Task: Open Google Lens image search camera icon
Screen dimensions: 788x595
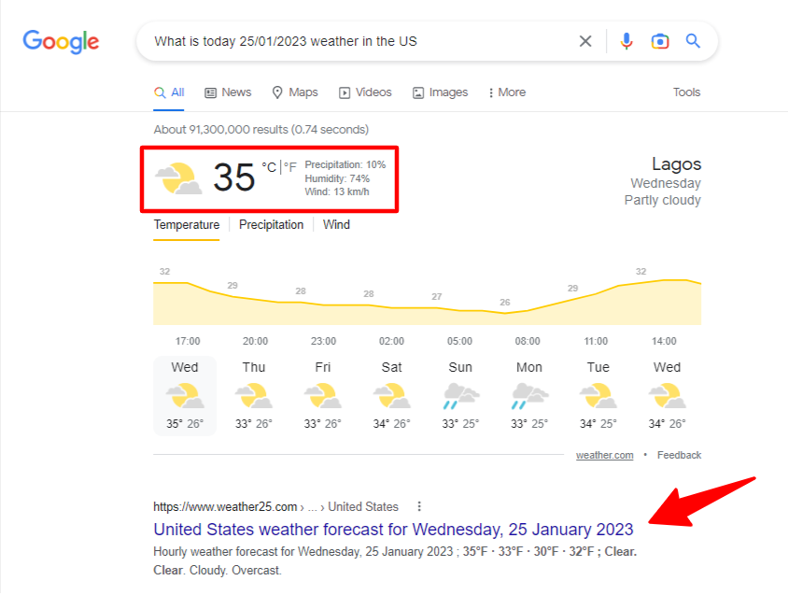Action: [x=660, y=41]
